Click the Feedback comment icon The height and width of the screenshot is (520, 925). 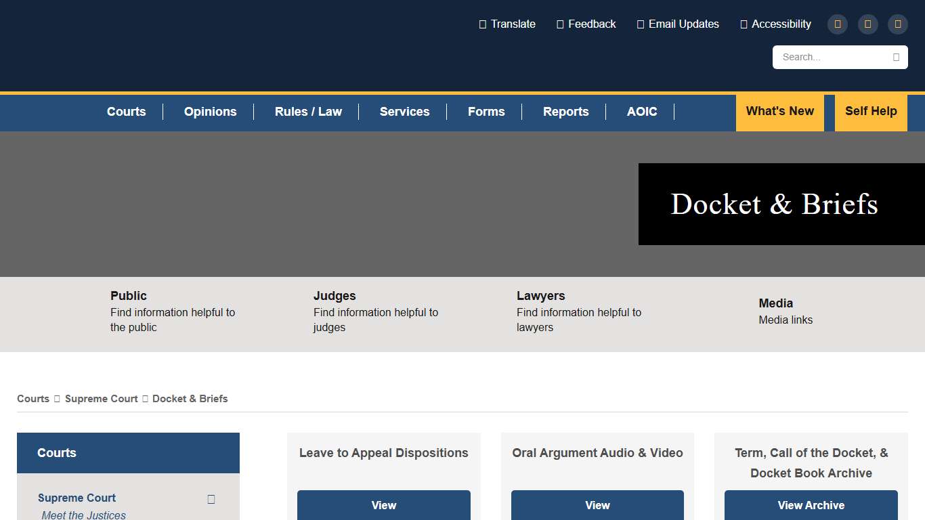point(560,24)
